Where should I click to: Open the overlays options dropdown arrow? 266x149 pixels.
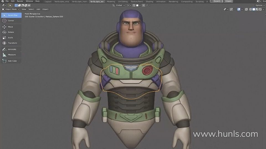(x=242, y=9)
